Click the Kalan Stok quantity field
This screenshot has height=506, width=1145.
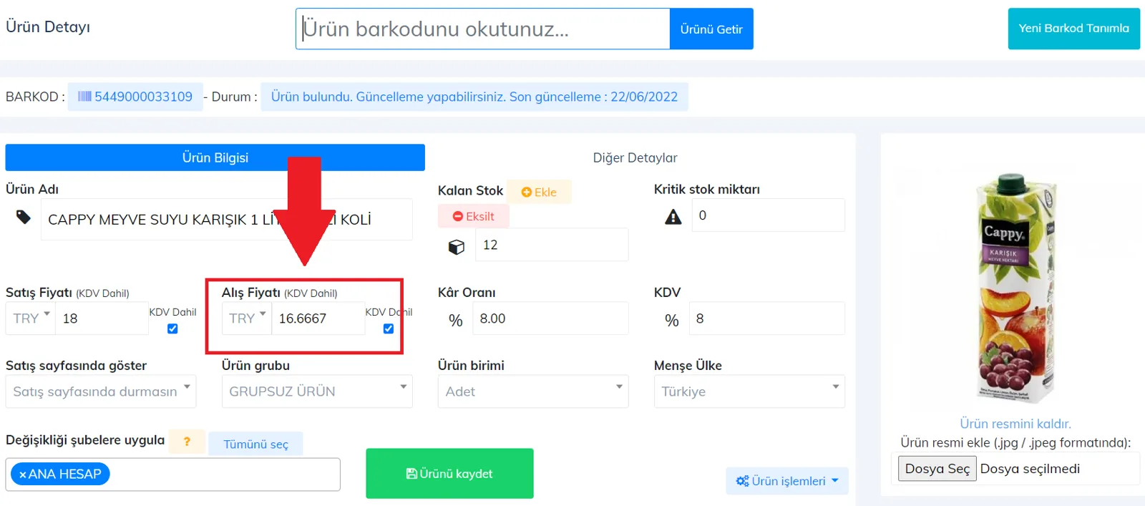click(x=552, y=245)
